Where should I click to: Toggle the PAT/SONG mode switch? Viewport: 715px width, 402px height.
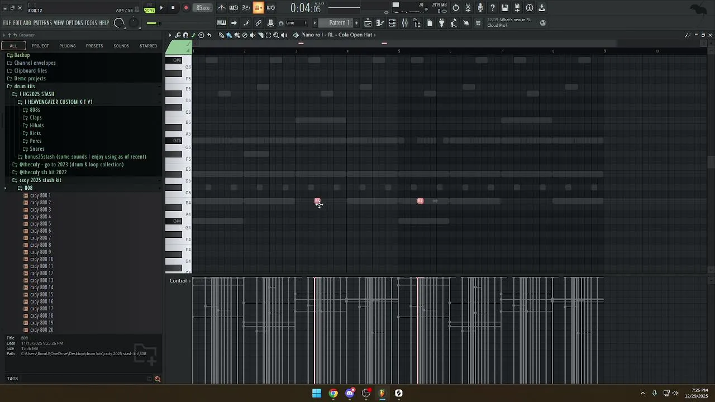click(x=149, y=8)
